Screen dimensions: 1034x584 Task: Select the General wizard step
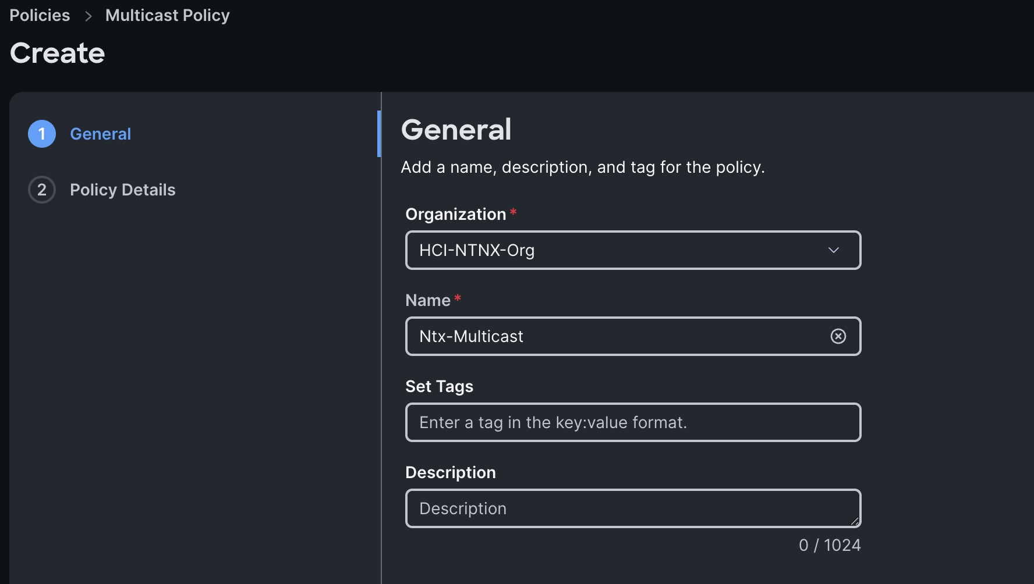coord(100,134)
